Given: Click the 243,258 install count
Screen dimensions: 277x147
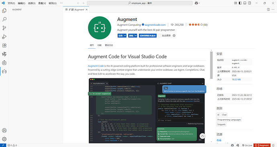Looking at the screenshot, I should pyautogui.click(x=177, y=25).
